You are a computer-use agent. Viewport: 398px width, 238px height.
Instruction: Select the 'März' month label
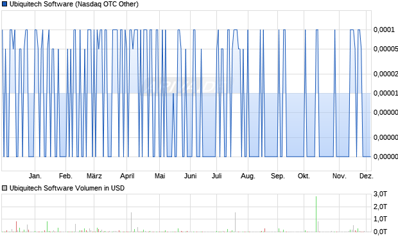[94, 176]
